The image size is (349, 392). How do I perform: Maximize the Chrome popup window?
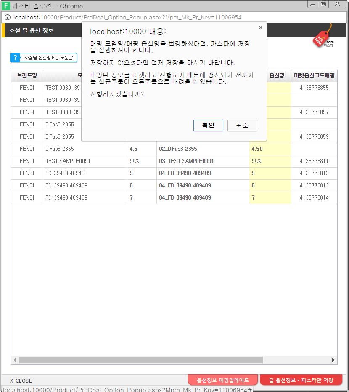[323, 5]
